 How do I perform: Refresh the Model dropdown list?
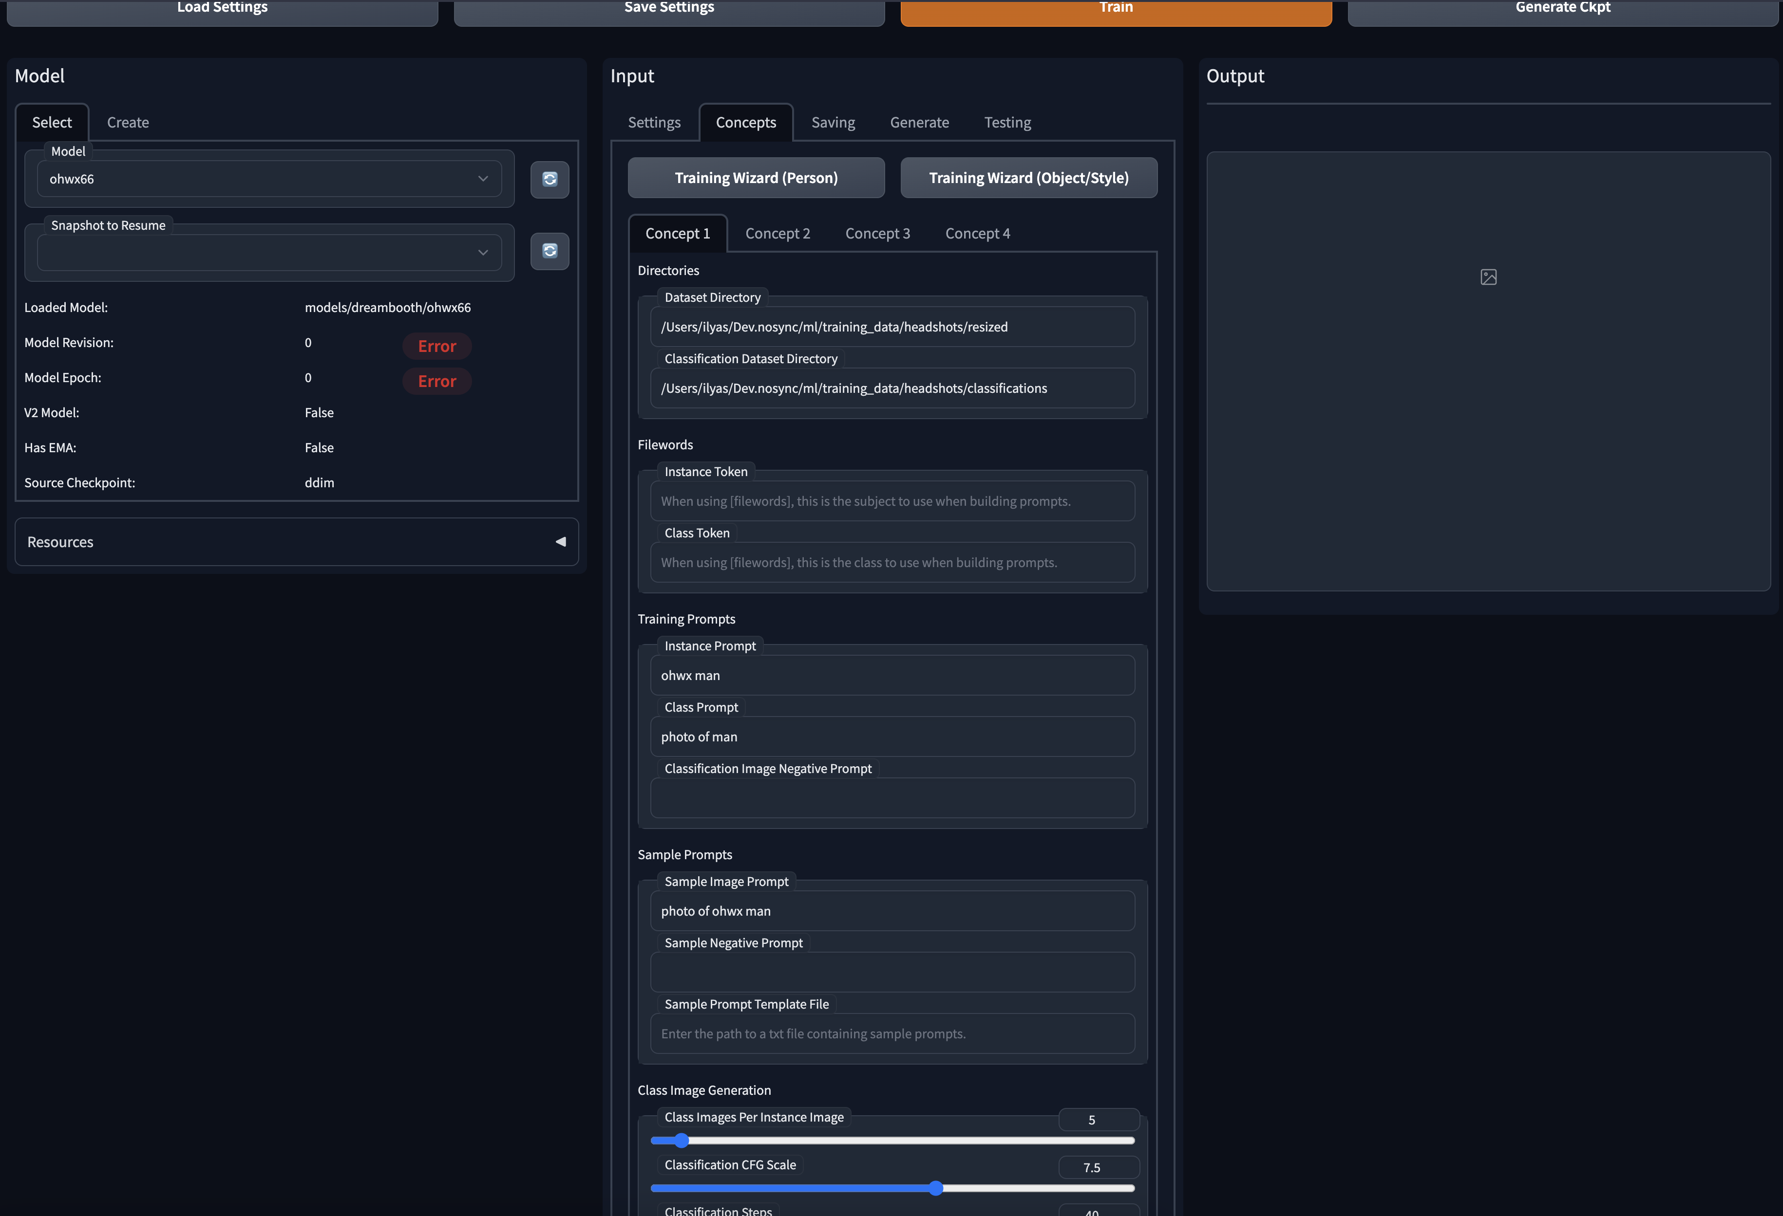[550, 180]
